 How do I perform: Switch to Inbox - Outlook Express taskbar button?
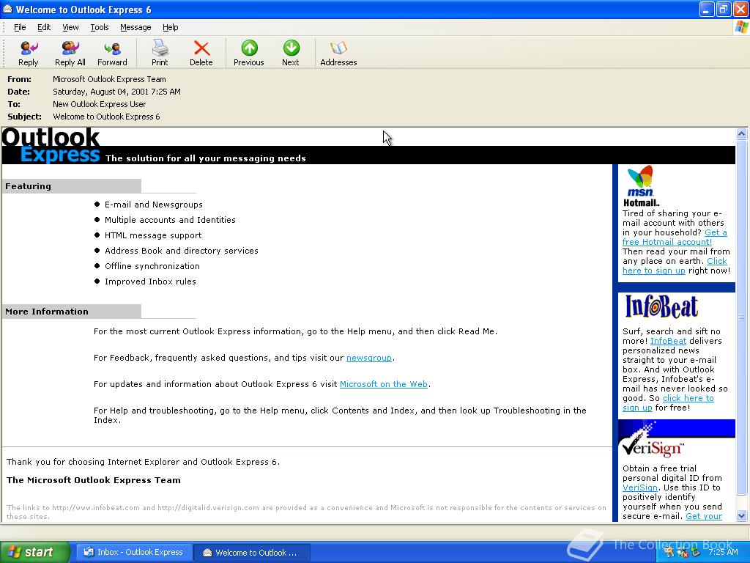133,552
